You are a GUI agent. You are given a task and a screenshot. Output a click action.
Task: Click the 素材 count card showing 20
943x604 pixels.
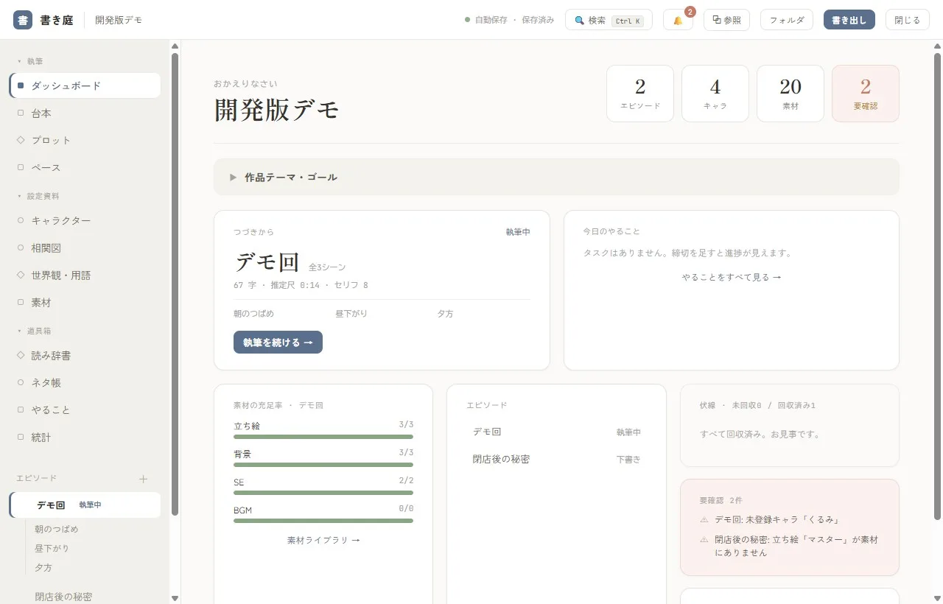click(x=790, y=94)
